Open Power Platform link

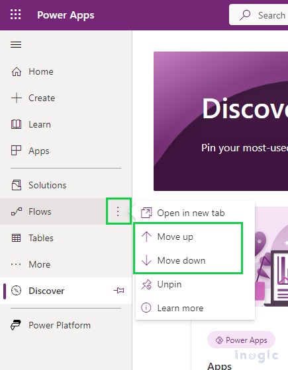66,325
